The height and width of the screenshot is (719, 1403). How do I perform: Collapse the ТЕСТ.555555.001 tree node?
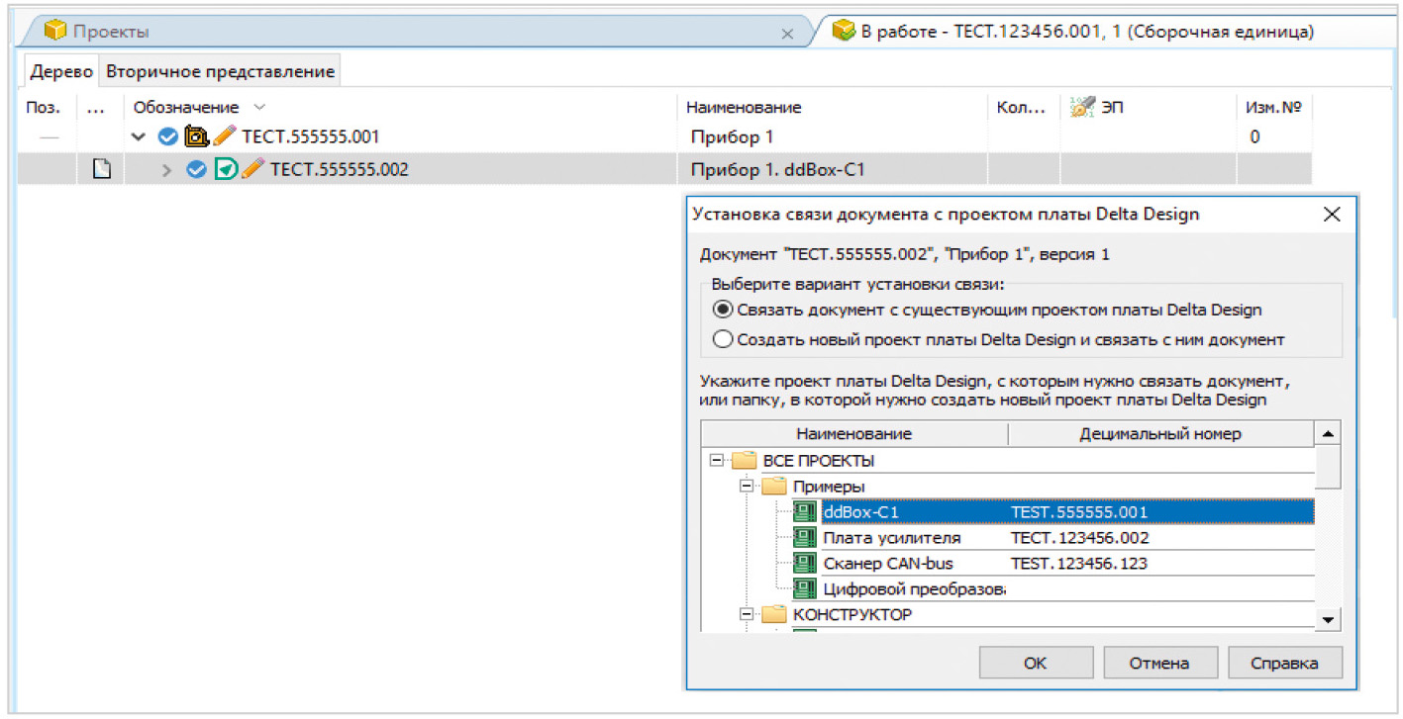pyautogui.click(x=139, y=136)
